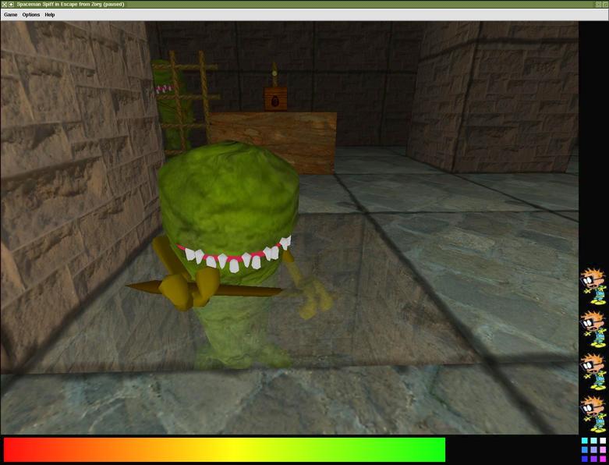Click the third Spiff life icon from top

[x=593, y=371]
